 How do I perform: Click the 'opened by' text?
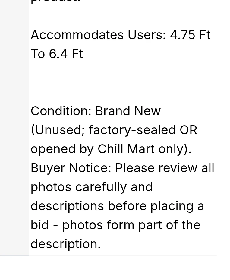pos(62,149)
